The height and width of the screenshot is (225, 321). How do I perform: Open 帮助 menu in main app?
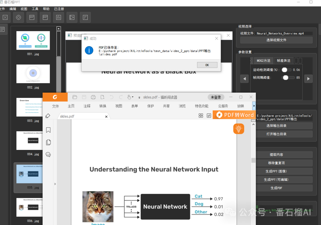[46, 9]
